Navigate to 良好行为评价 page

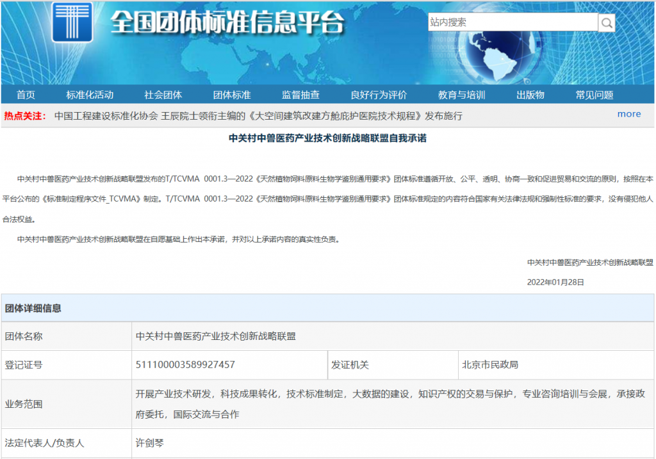(379, 95)
